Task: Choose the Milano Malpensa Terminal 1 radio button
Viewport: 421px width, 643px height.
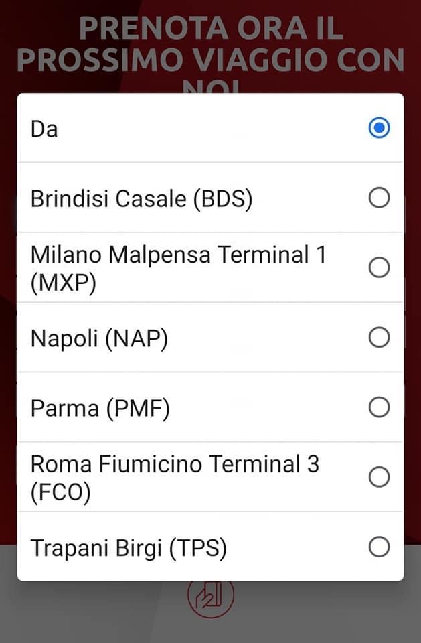Action: tap(379, 268)
